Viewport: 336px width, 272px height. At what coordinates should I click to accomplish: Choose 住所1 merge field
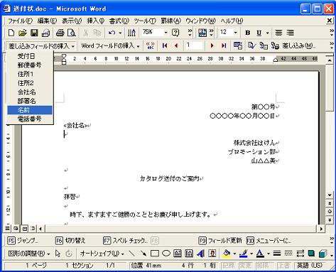(x=30, y=74)
